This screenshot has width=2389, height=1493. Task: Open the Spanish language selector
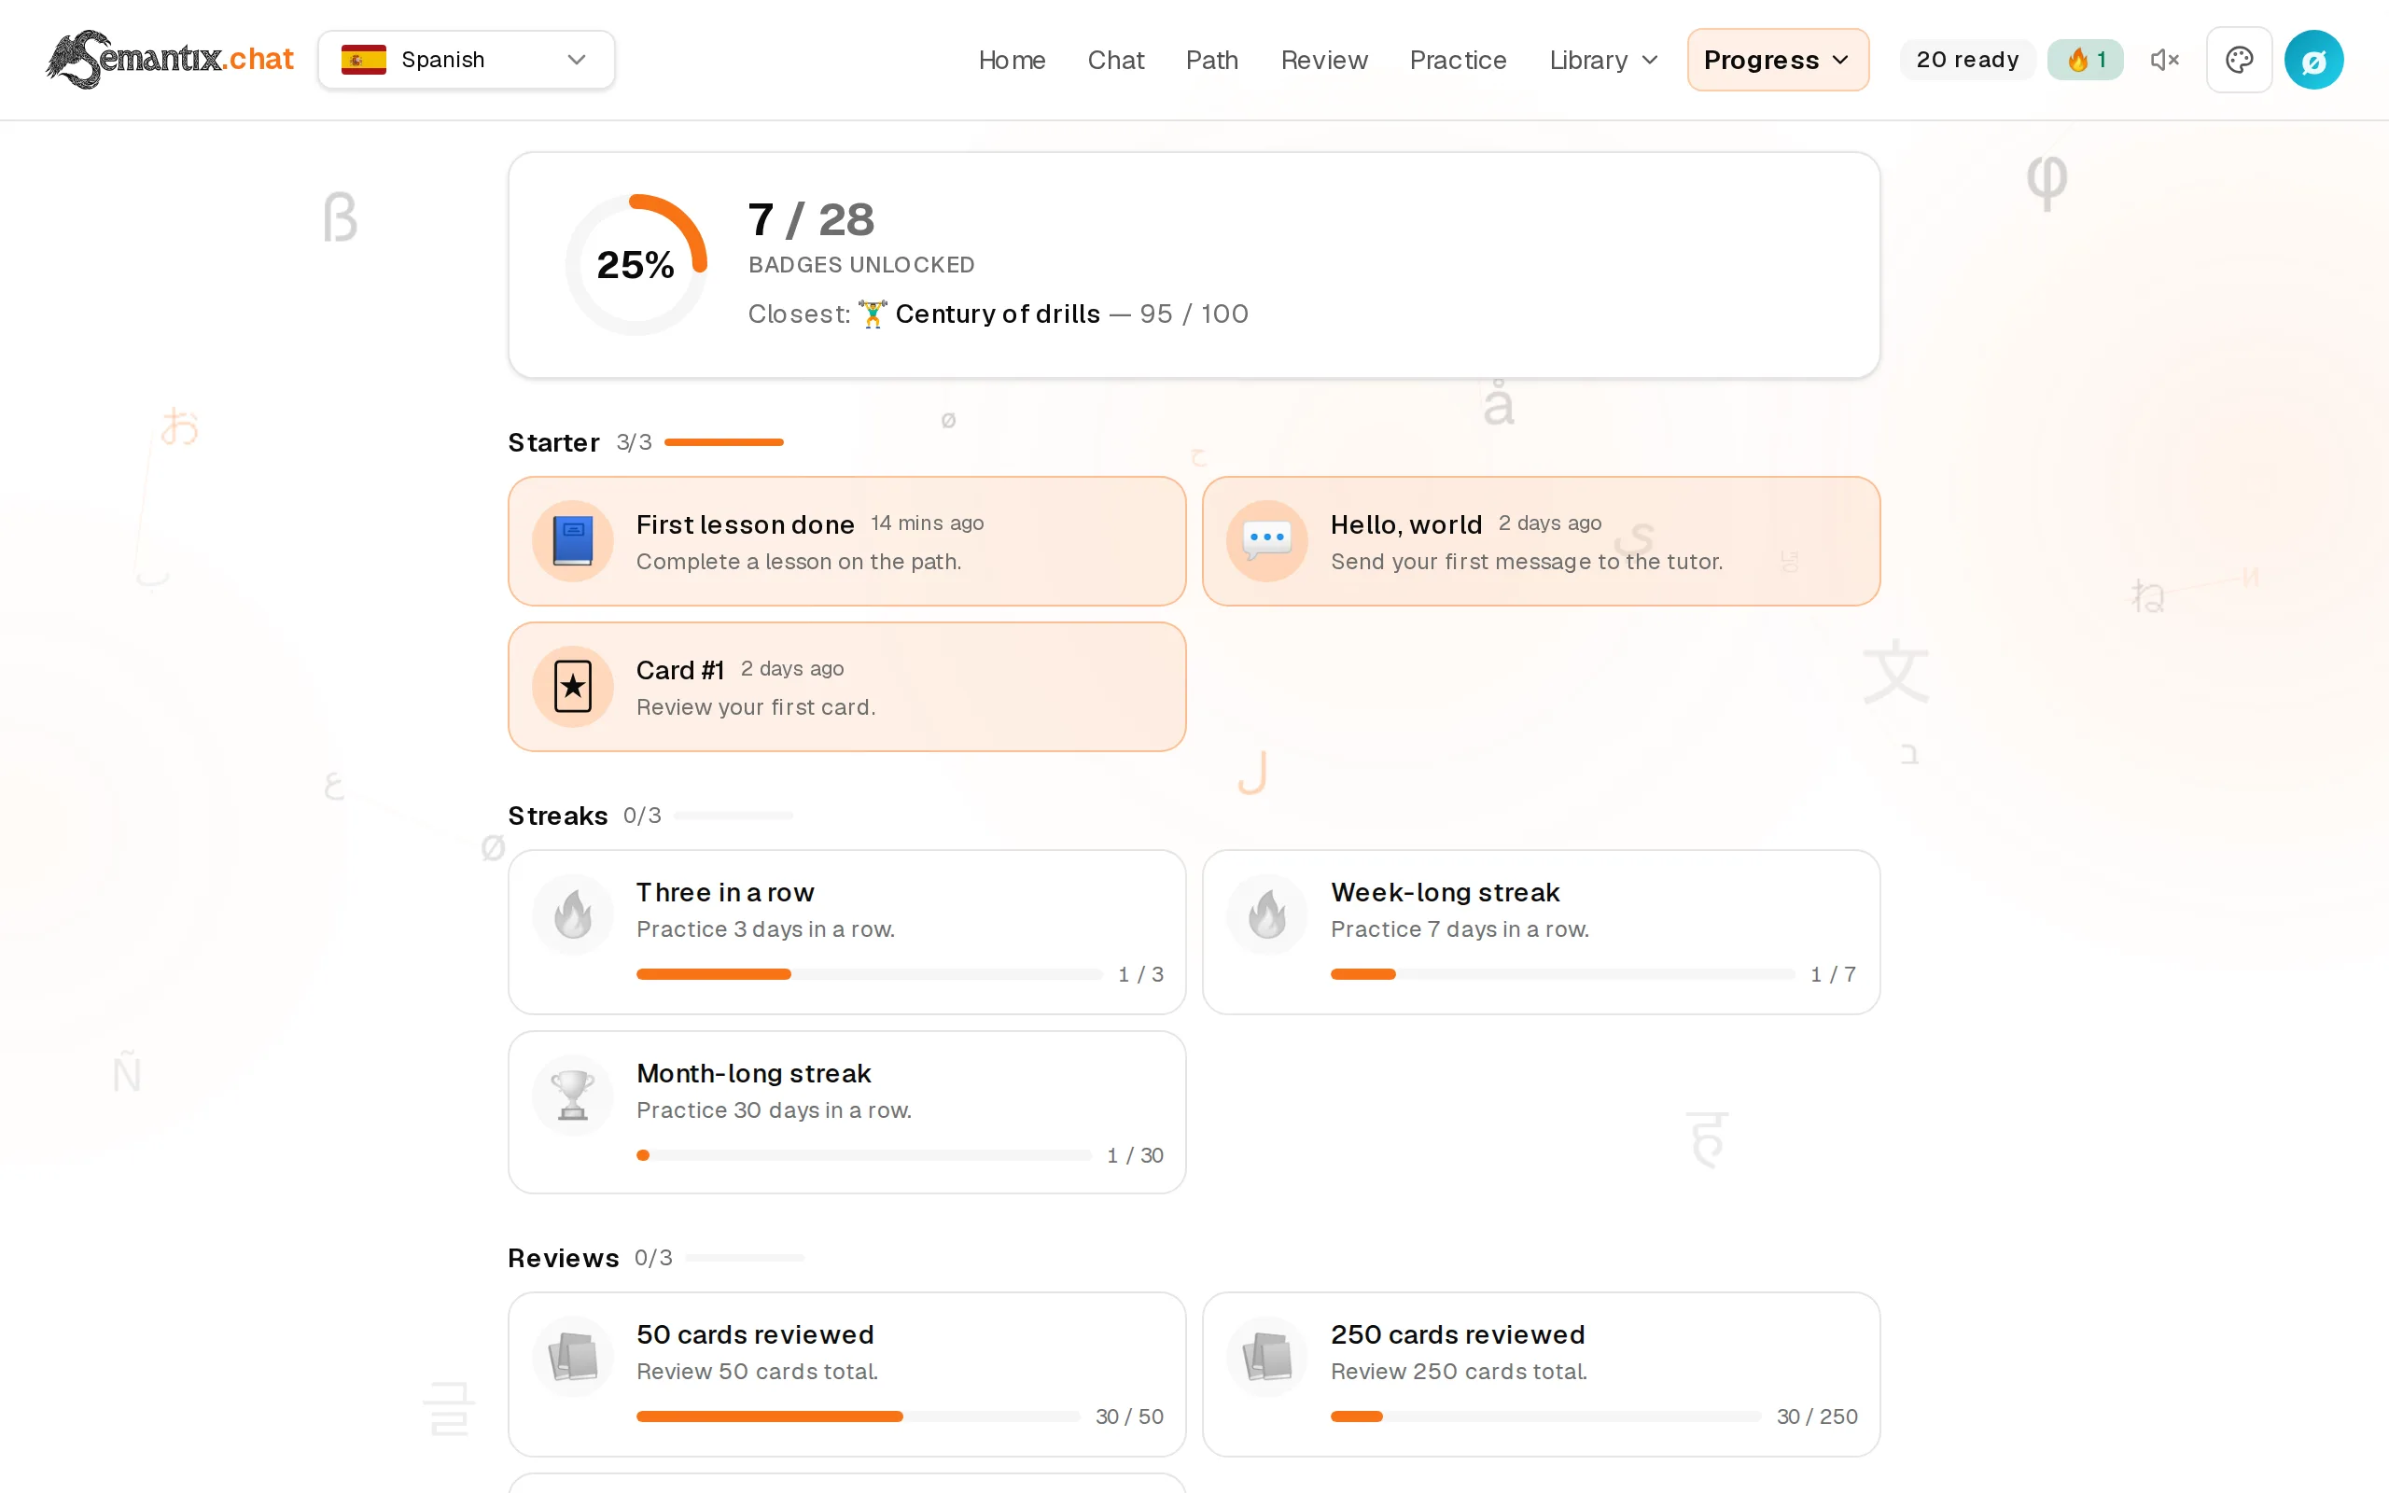tap(466, 59)
